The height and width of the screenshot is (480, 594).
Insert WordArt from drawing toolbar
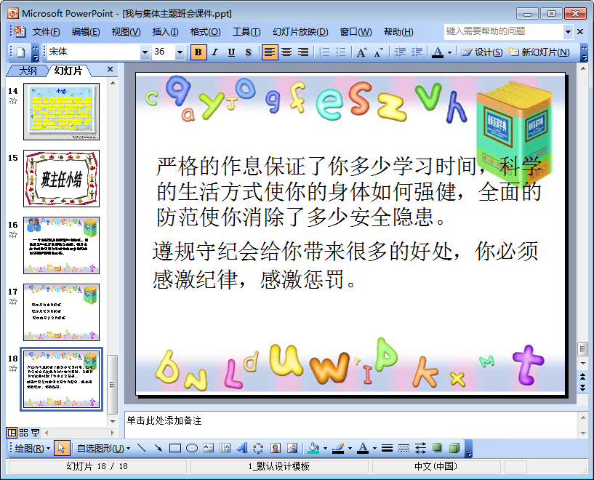[242, 448]
